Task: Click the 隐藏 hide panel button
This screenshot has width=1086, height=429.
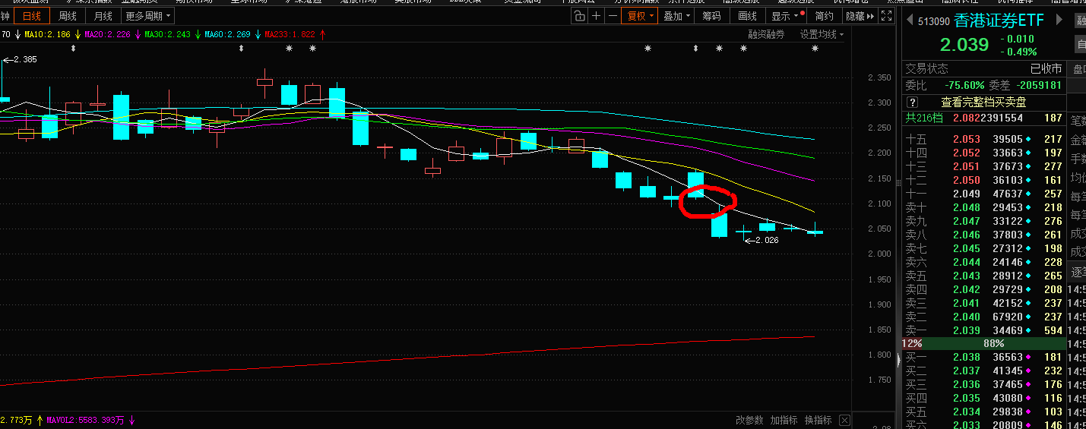Action: (859, 16)
